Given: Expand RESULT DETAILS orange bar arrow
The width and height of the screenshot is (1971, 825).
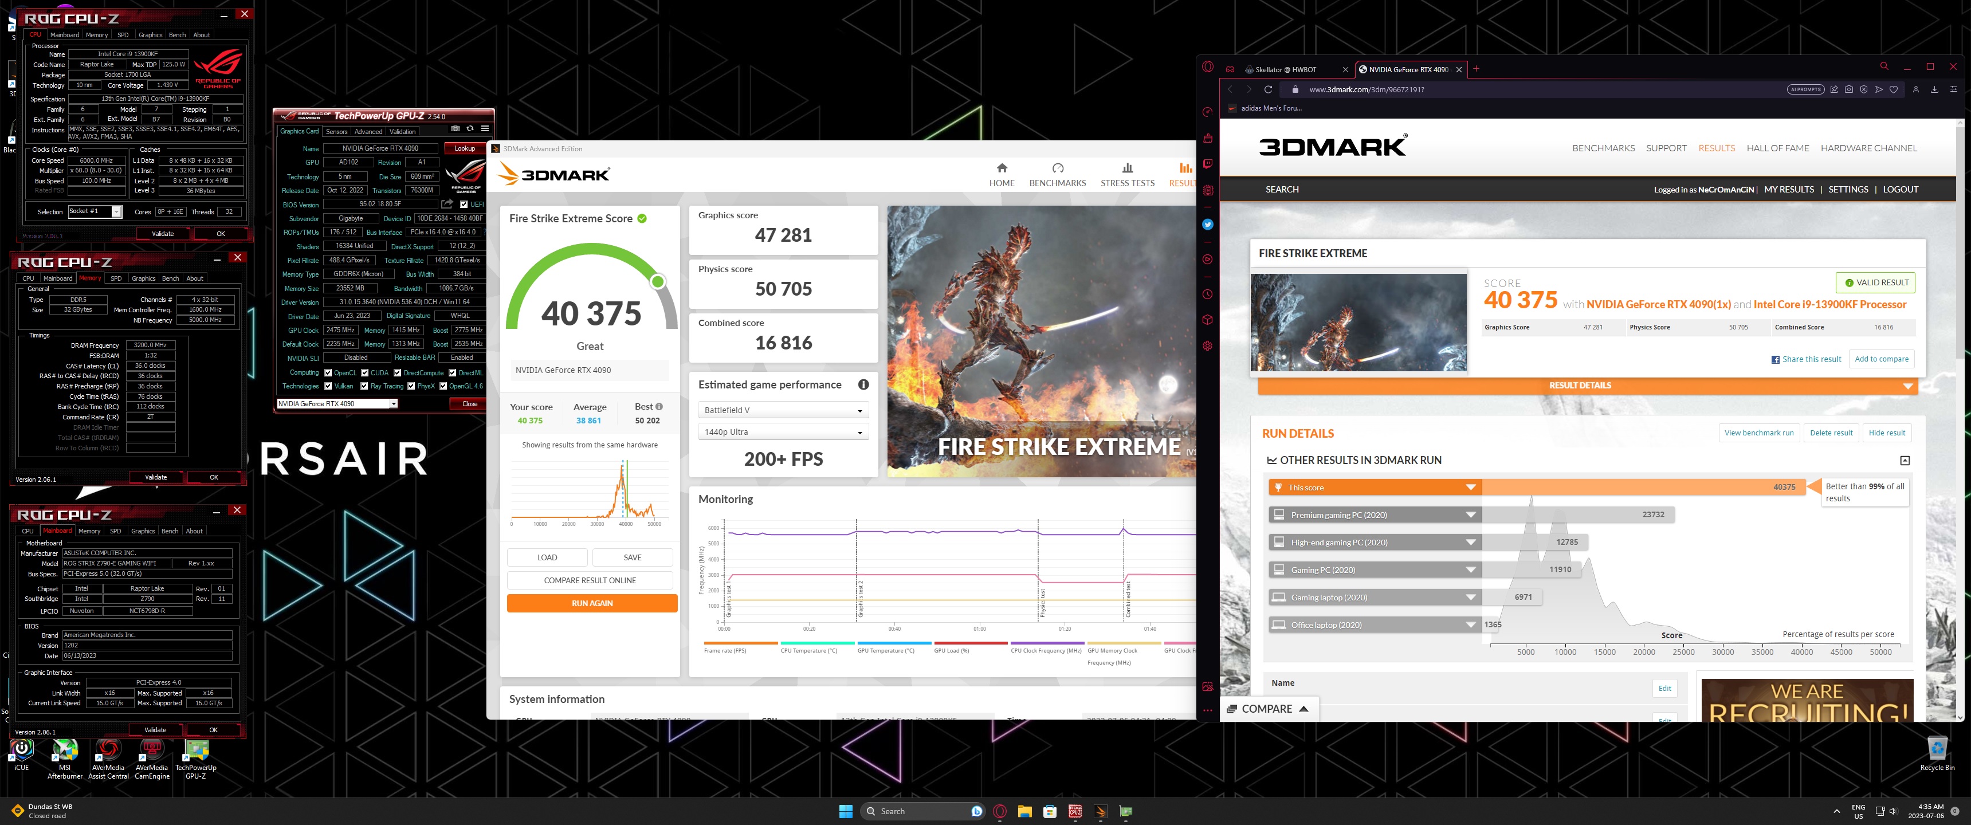Looking at the screenshot, I should click(1907, 386).
